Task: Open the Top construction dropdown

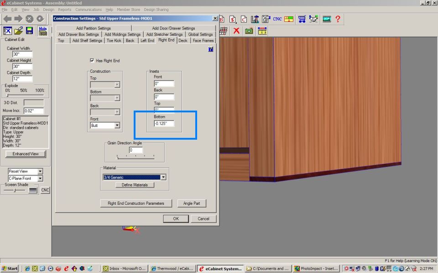Action: (117, 85)
